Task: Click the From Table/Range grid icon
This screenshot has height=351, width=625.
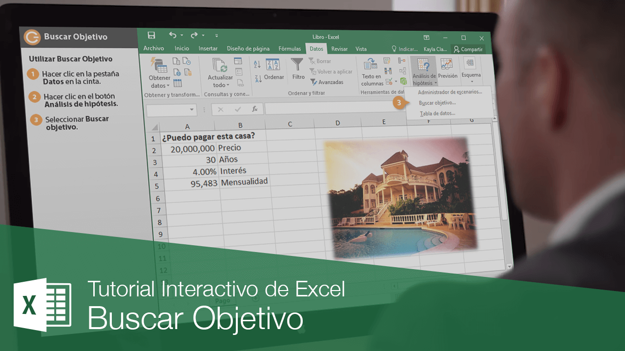Action: click(177, 83)
